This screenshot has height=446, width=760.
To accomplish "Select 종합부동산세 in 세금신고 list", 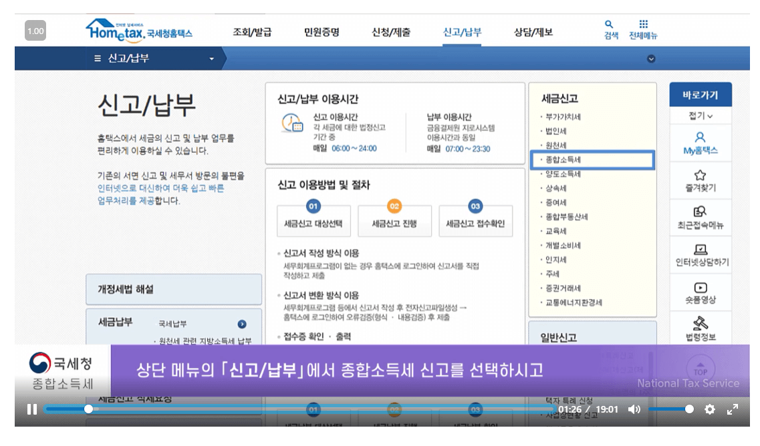I will 566,217.
